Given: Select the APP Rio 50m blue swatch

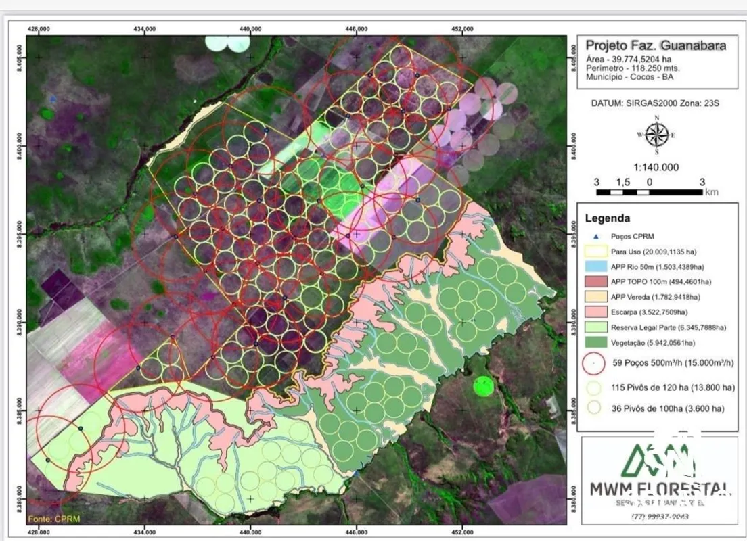Looking at the screenshot, I should (x=593, y=266).
